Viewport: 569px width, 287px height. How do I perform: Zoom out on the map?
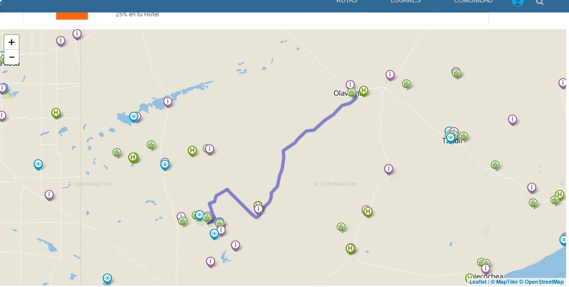tap(12, 57)
